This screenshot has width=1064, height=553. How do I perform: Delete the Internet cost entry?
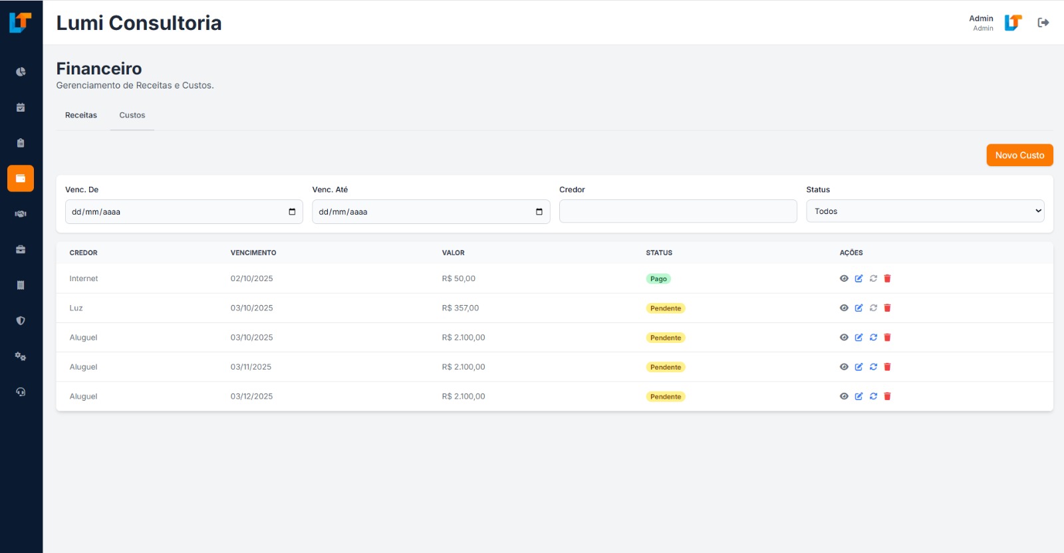[x=887, y=278]
